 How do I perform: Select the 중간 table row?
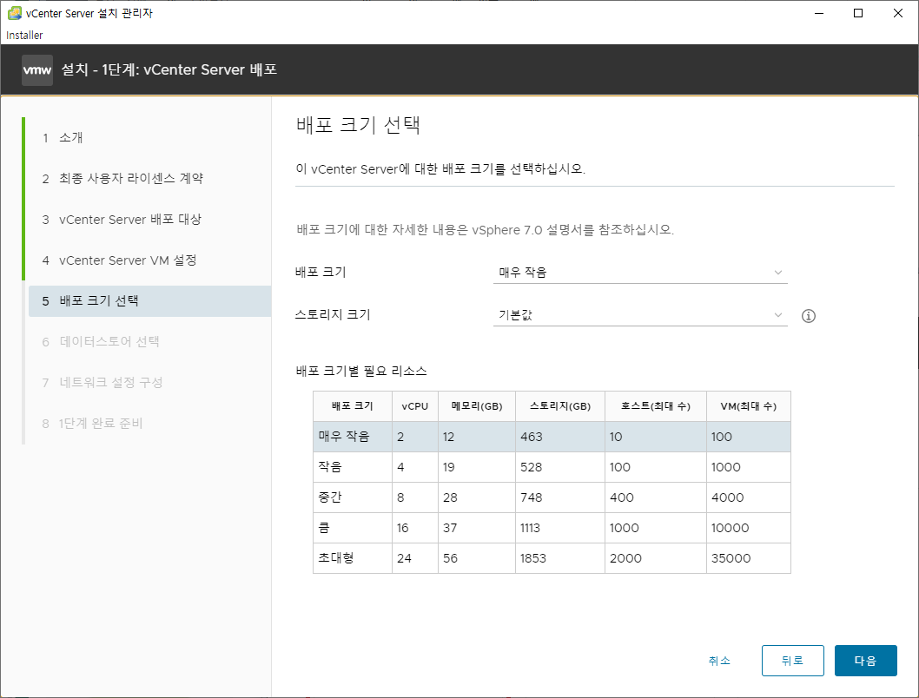pyautogui.click(x=552, y=497)
